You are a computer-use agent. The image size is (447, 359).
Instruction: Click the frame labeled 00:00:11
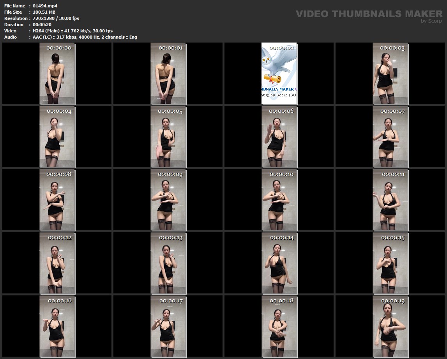coord(390,200)
